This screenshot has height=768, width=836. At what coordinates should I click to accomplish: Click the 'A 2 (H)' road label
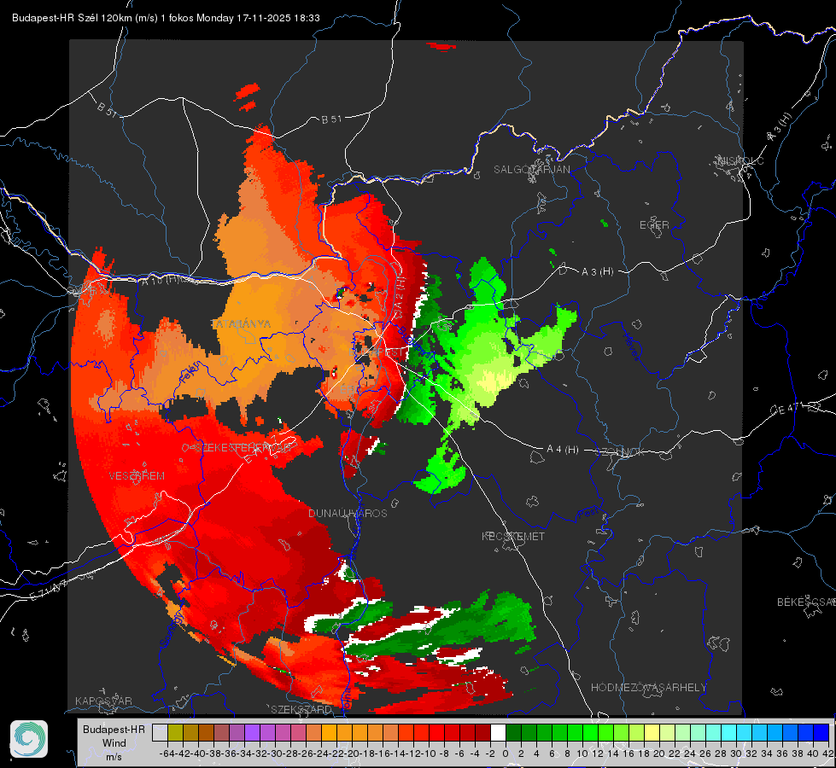coord(400,294)
